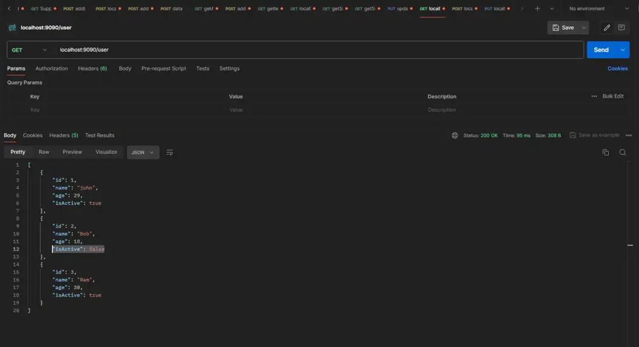The width and height of the screenshot is (639, 347).
Task: Expand the Send button dropdown arrow
Action: 623,50
